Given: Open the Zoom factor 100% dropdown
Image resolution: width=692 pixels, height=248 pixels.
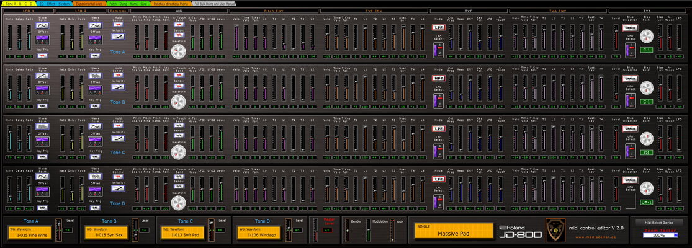Looking at the screenshot, I should tap(660, 235).
